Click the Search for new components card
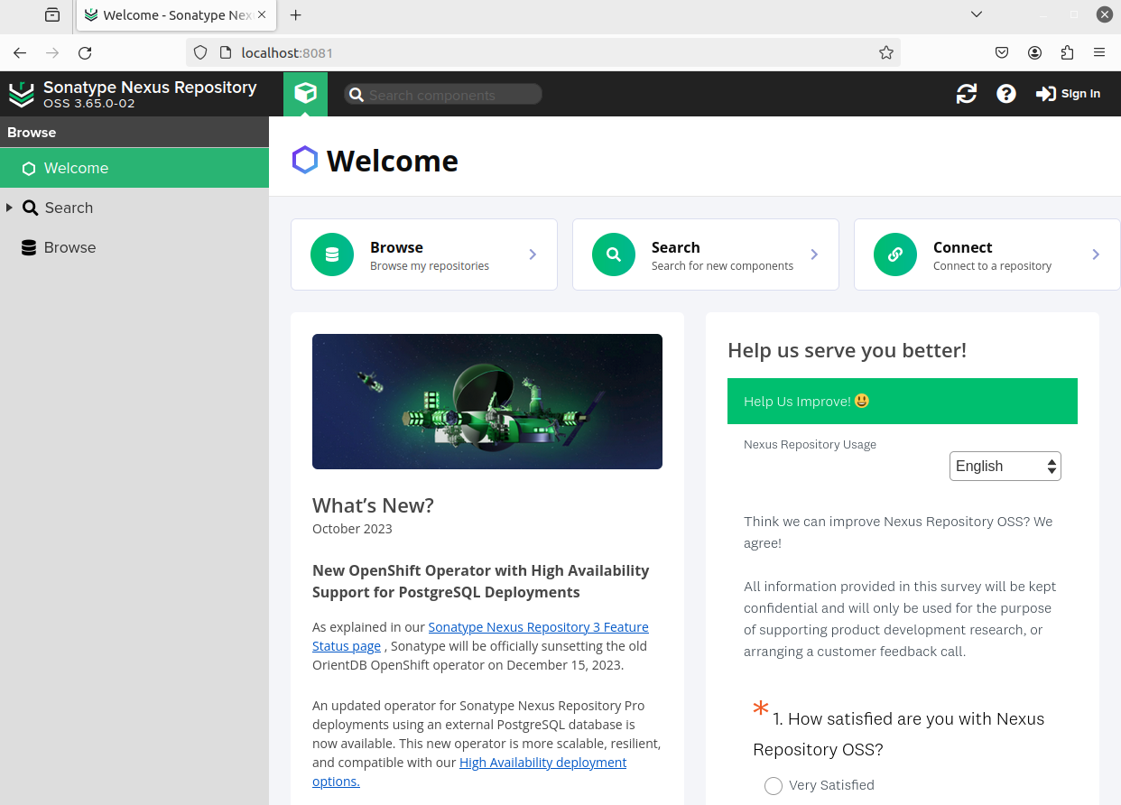The width and height of the screenshot is (1121, 805). point(706,254)
